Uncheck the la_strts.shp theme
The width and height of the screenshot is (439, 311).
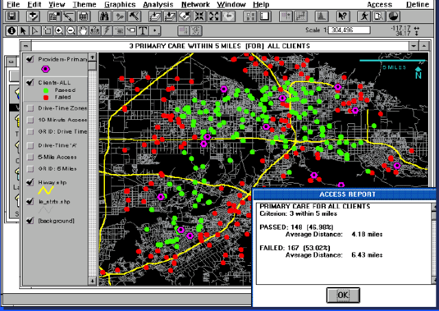tap(30, 201)
